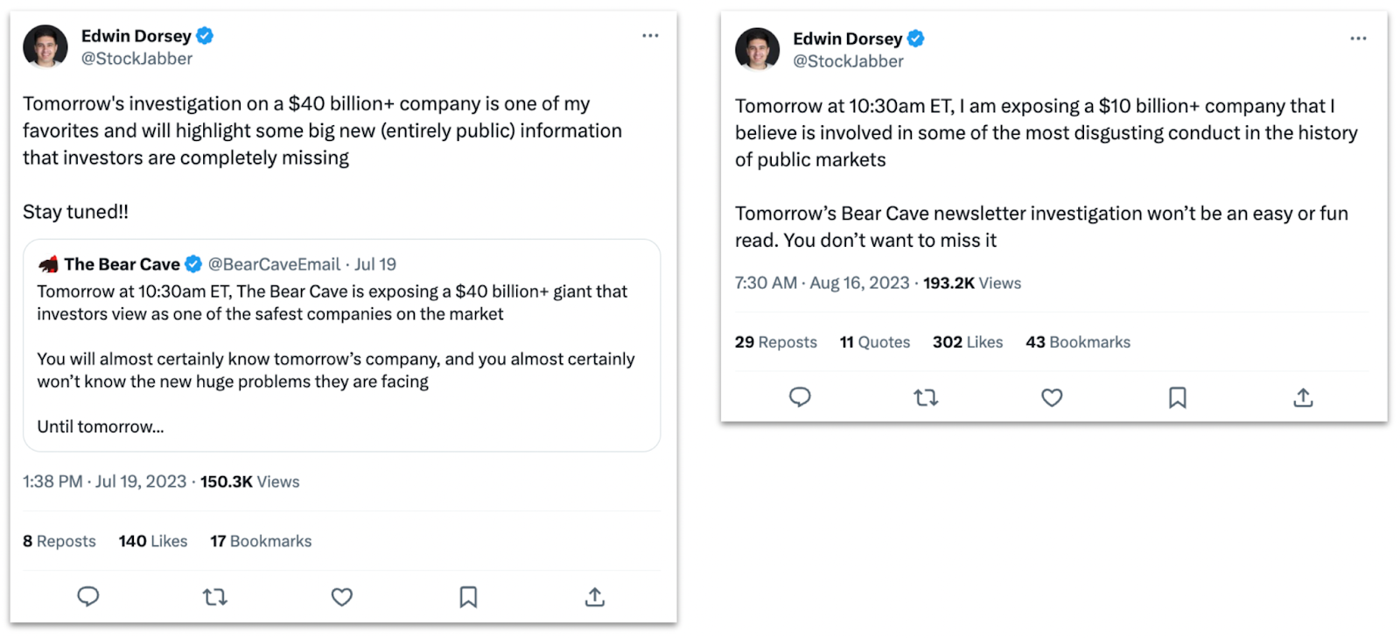Viewport: 1400px width, 639px height.
Task: View the @BearCaveEmail profile
Action: 274,264
